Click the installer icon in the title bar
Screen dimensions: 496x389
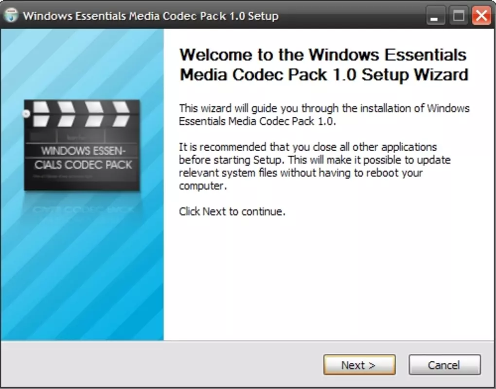coord(11,15)
